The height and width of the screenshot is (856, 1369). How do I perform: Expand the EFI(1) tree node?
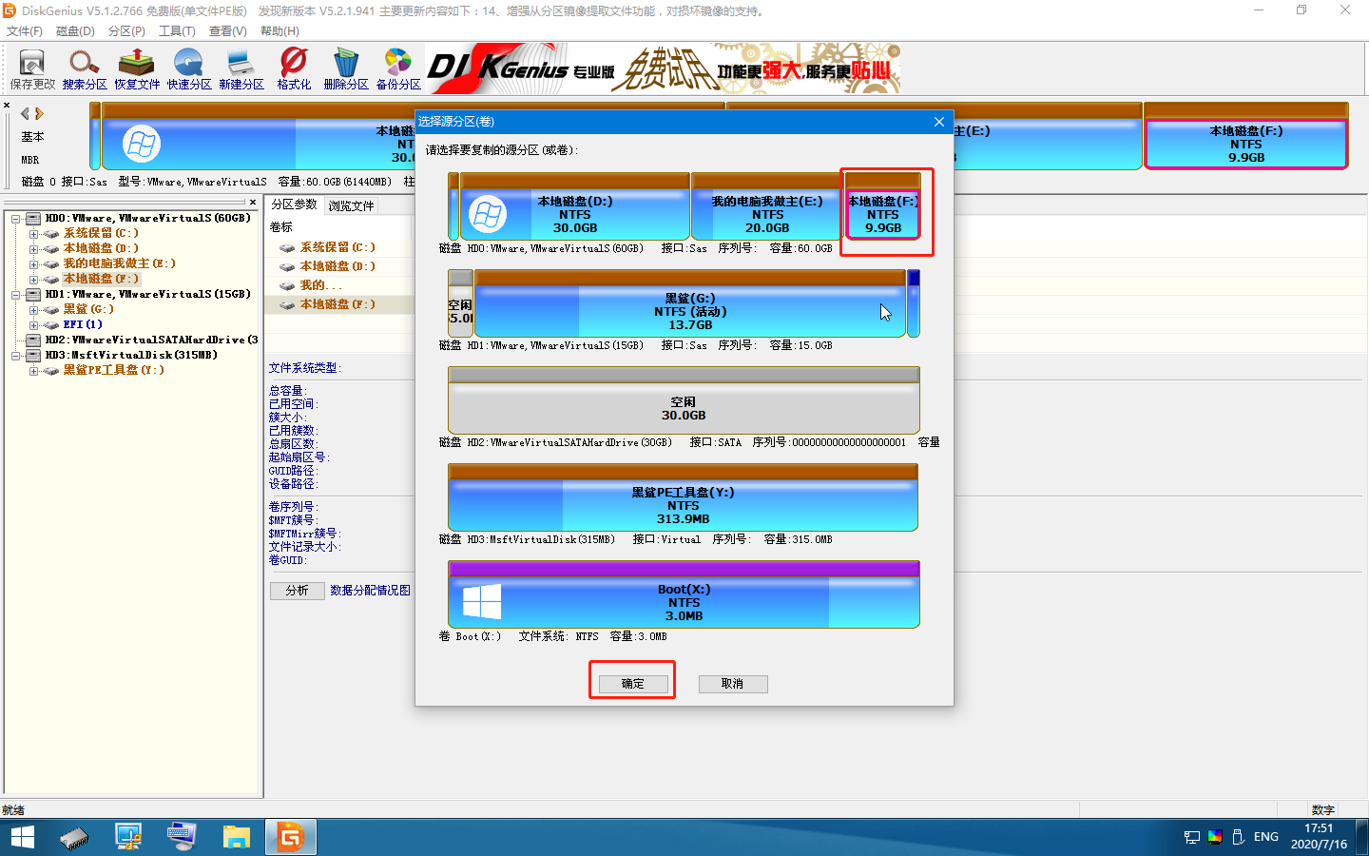tap(33, 325)
